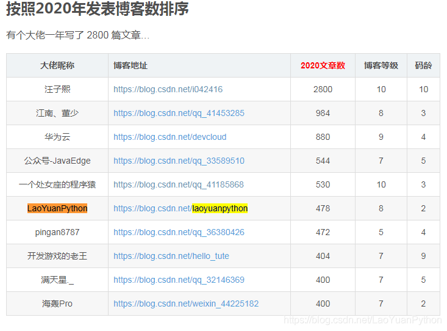
Task: Click code age 9 in 开发游戏的老王 row
Action: pos(423,256)
